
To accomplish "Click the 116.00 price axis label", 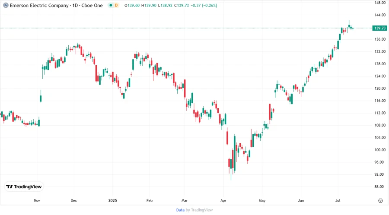I will (x=380, y=101).
